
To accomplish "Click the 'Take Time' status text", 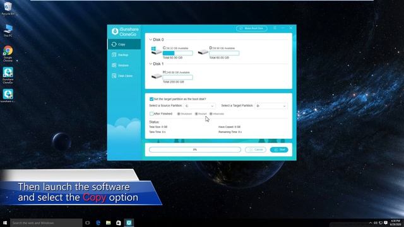I will tap(157, 132).
